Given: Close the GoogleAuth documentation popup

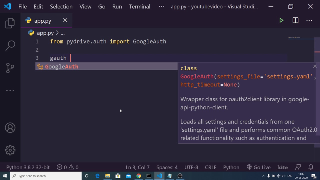Looking at the screenshot, I should [x=315, y=66].
